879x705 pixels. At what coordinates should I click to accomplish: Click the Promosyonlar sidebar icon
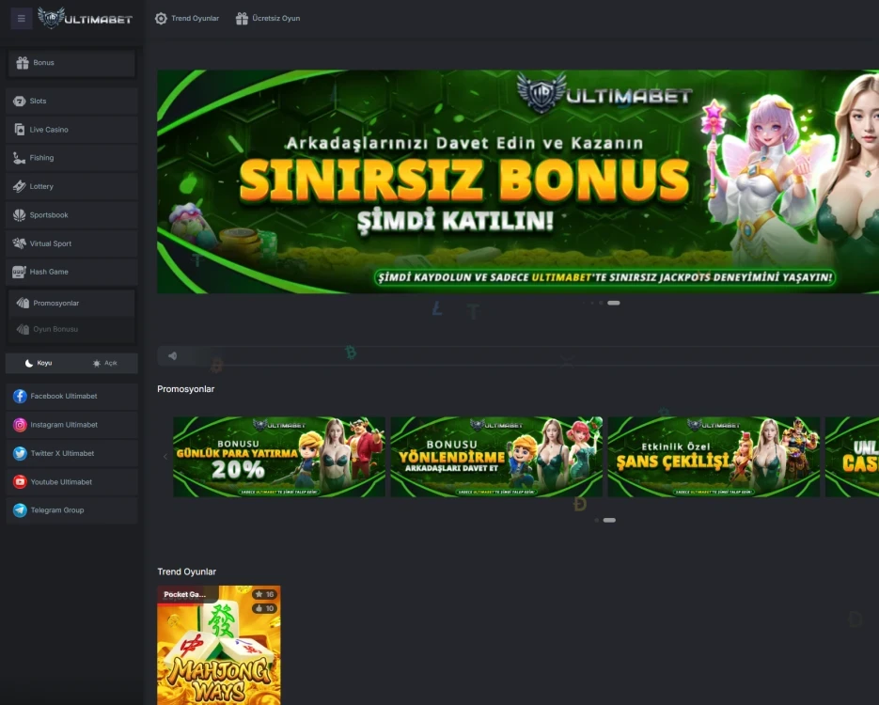[x=23, y=304]
